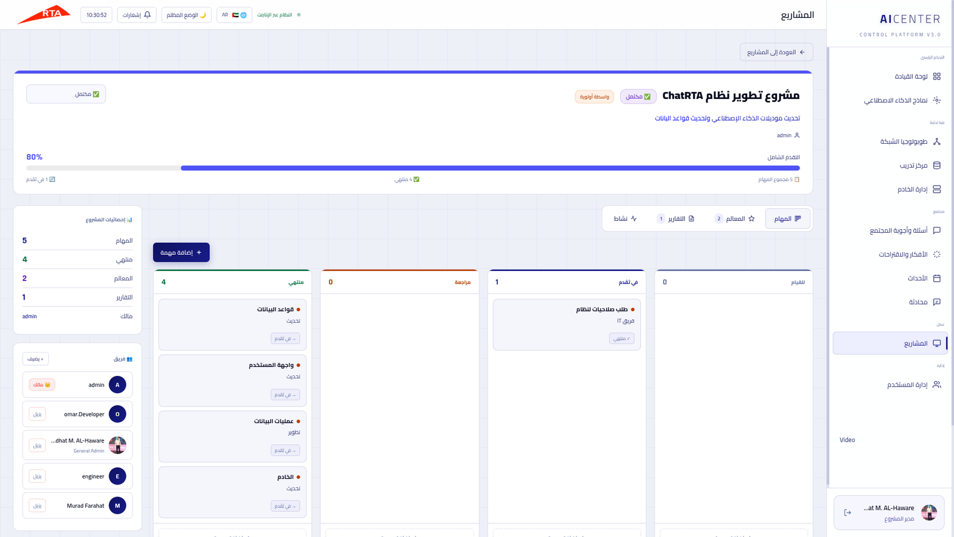Viewport: 954px width, 537px height.
Task: Click the server management (إدارة الخادم) icon
Action: (x=937, y=189)
